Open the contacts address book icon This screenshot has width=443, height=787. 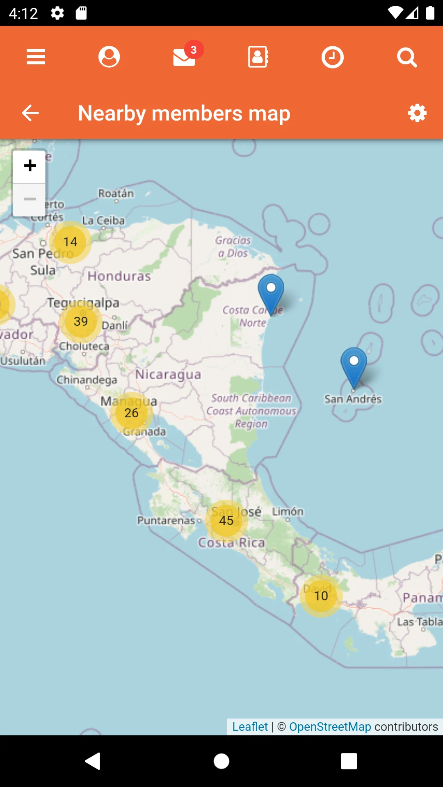tap(258, 57)
